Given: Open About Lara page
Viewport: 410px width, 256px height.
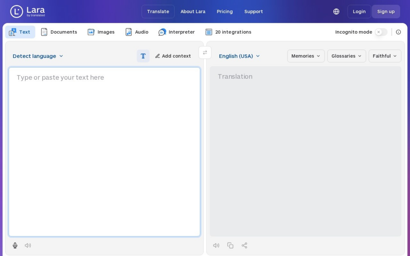Looking at the screenshot, I should [193, 12].
